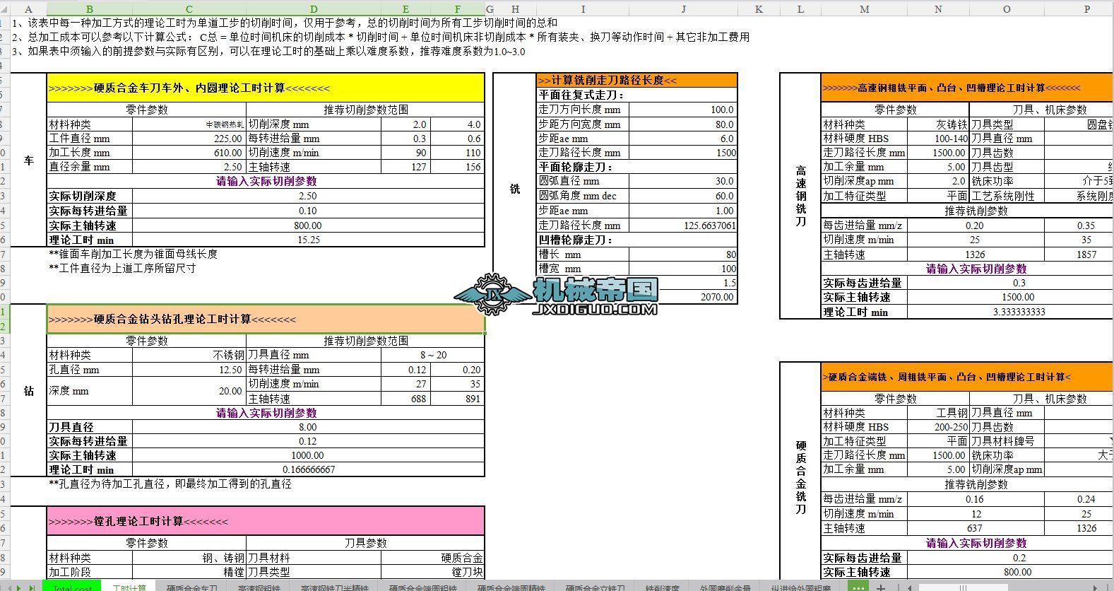Click the 圆弧角度 value 60.0 cell
Screen dimensions: 1114x591
[x=683, y=196]
